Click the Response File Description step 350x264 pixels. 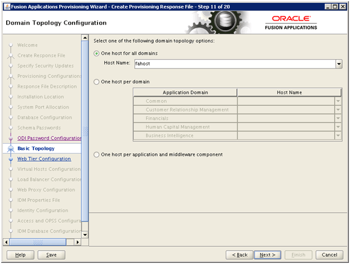click(47, 86)
